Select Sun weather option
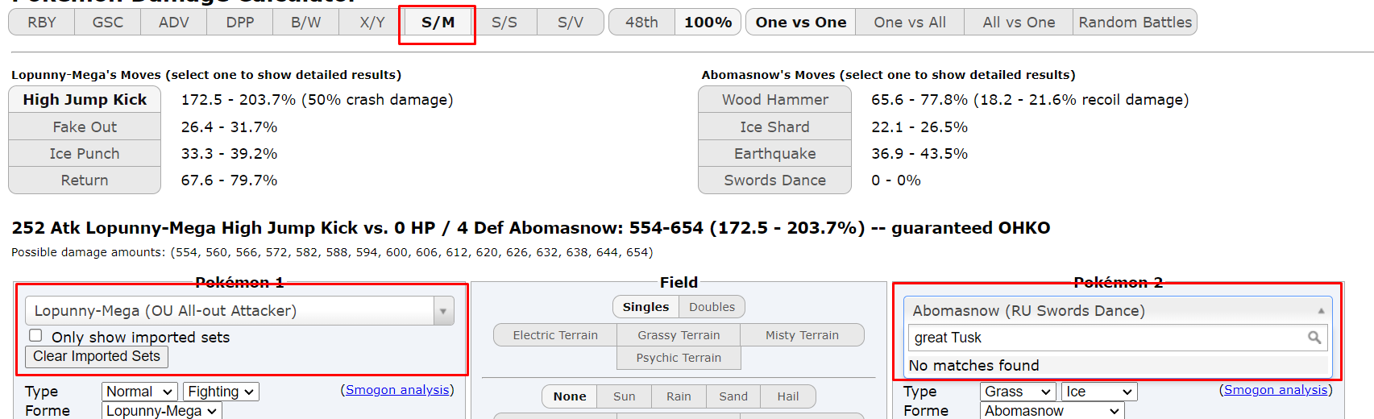Viewport: 1374px width, 419px height. coord(624,396)
